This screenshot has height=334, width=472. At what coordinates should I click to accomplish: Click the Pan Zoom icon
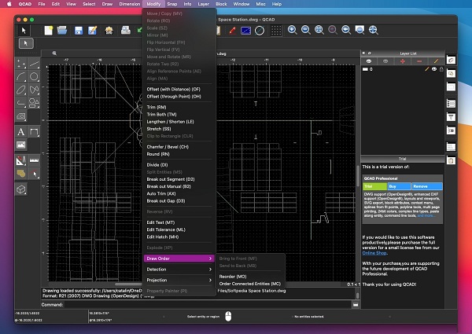pyautogui.click(x=373, y=30)
